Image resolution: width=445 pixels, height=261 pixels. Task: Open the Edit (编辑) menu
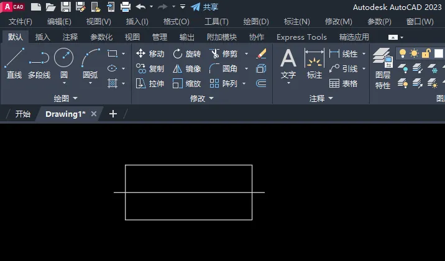pyautogui.click(x=59, y=22)
